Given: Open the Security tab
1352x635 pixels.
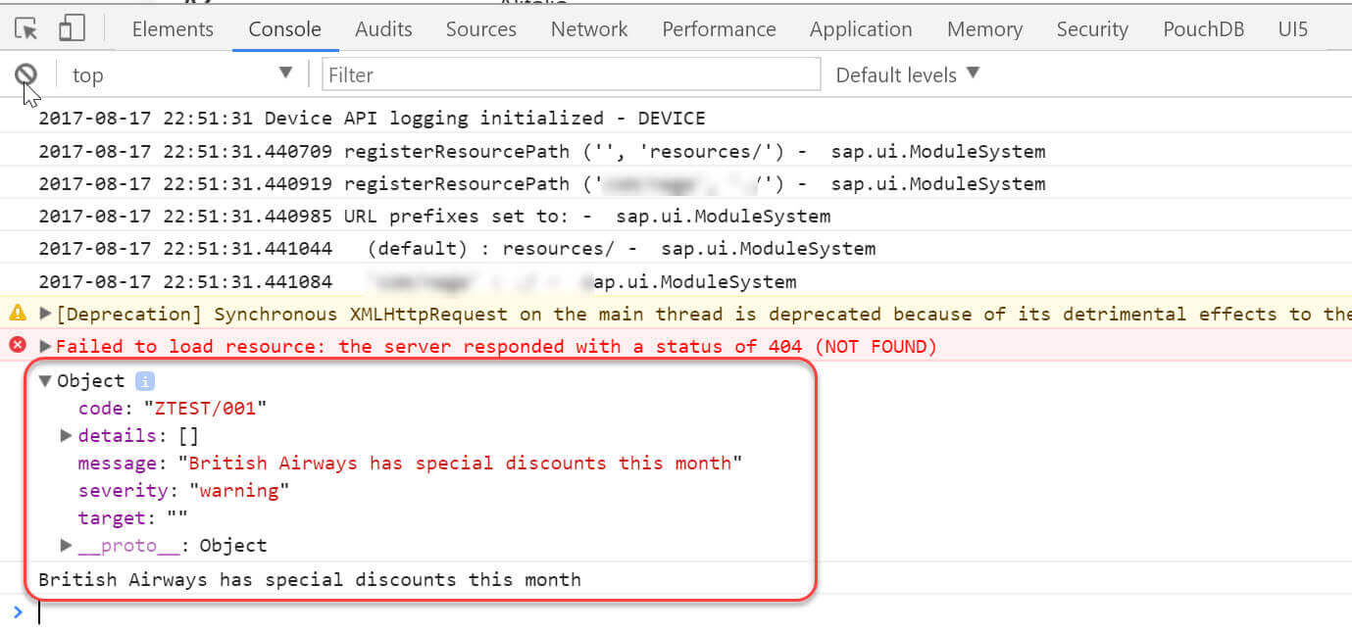Looking at the screenshot, I should click(x=1092, y=29).
